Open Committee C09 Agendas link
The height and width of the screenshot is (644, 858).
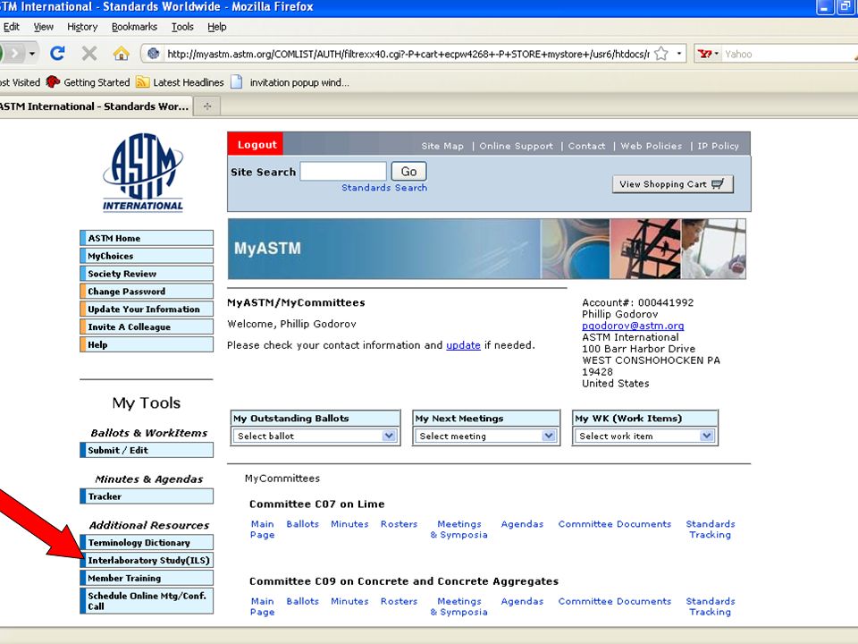[522, 601]
